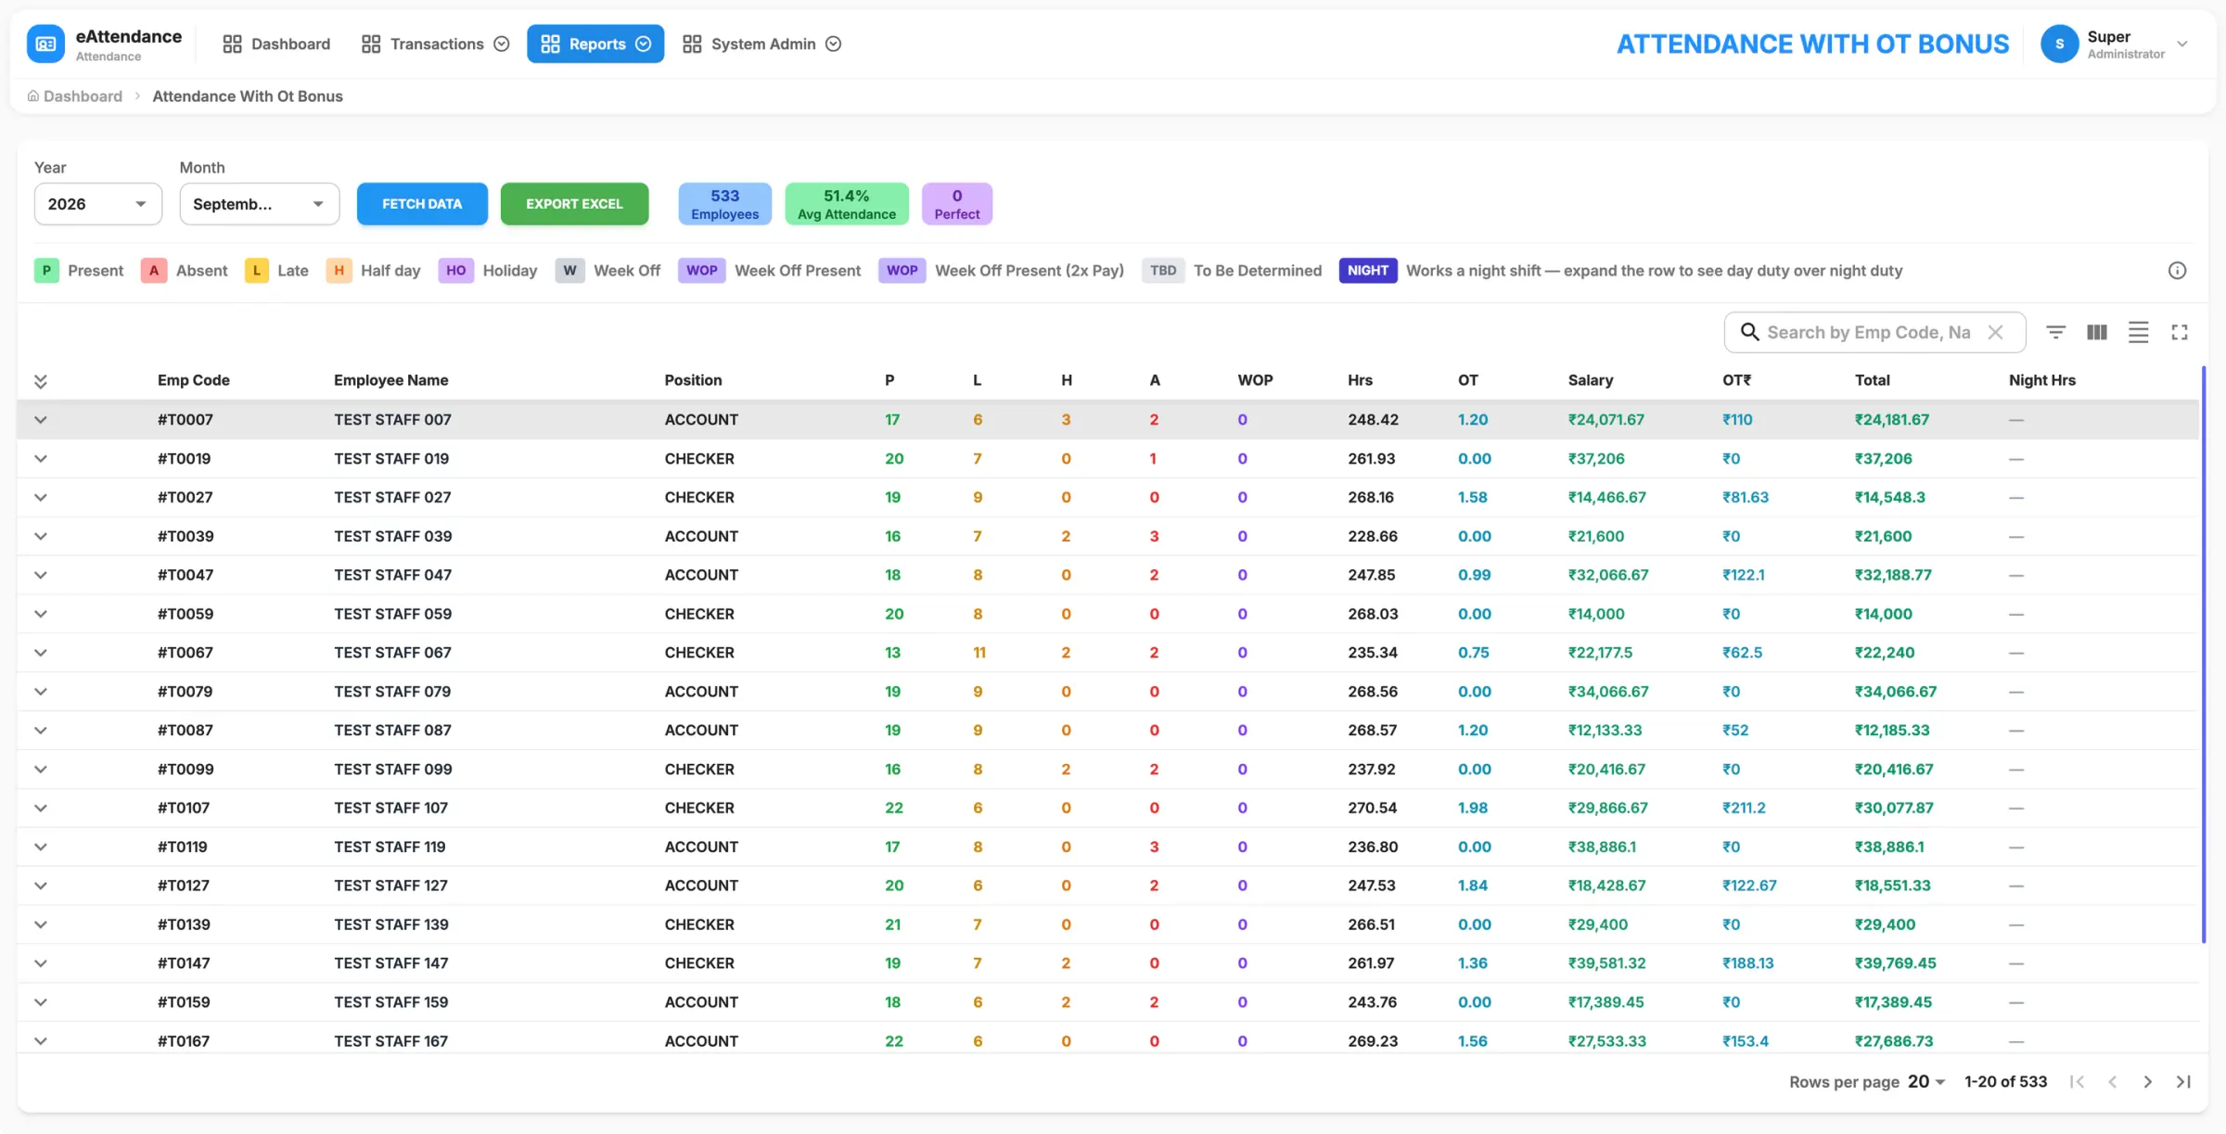Viewport: 2226px width, 1134px height.
Task: Go to the next page of results
Action: pyautogui.click(x=2147, y=1082)
